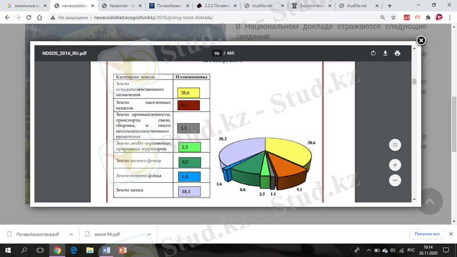
Task: Rotate the PDF document clockwise
Action: click(x=373, y=53)
